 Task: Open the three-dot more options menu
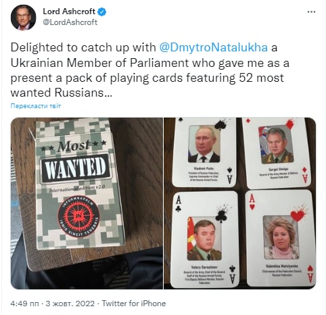coord(311,11)
